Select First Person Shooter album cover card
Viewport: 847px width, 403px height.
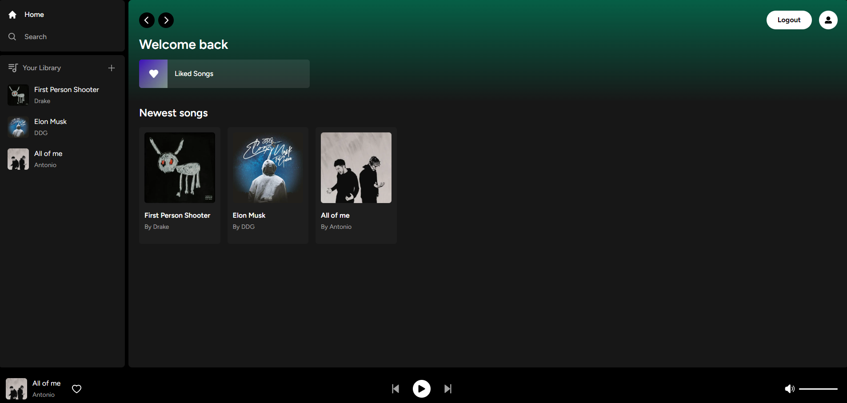pos(180,168)
